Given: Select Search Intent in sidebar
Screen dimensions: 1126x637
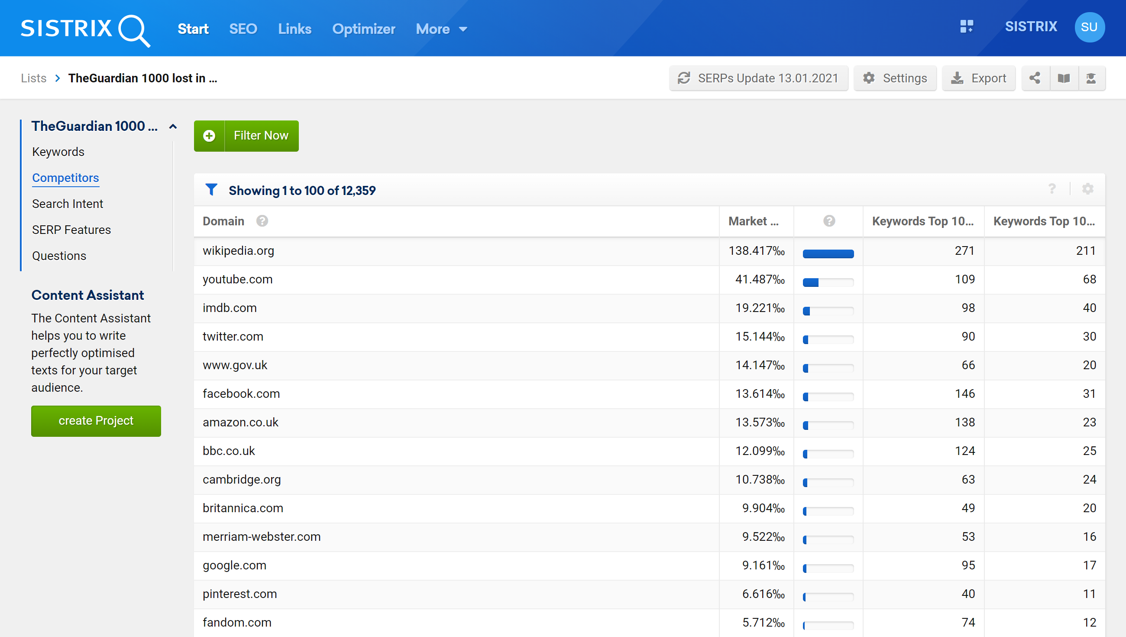Looking at the screenshot, I should [68, 204].
